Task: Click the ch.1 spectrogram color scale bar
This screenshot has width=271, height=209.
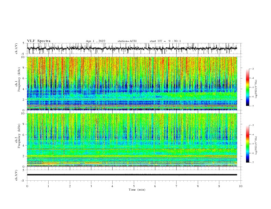Action: coord(247,87)
